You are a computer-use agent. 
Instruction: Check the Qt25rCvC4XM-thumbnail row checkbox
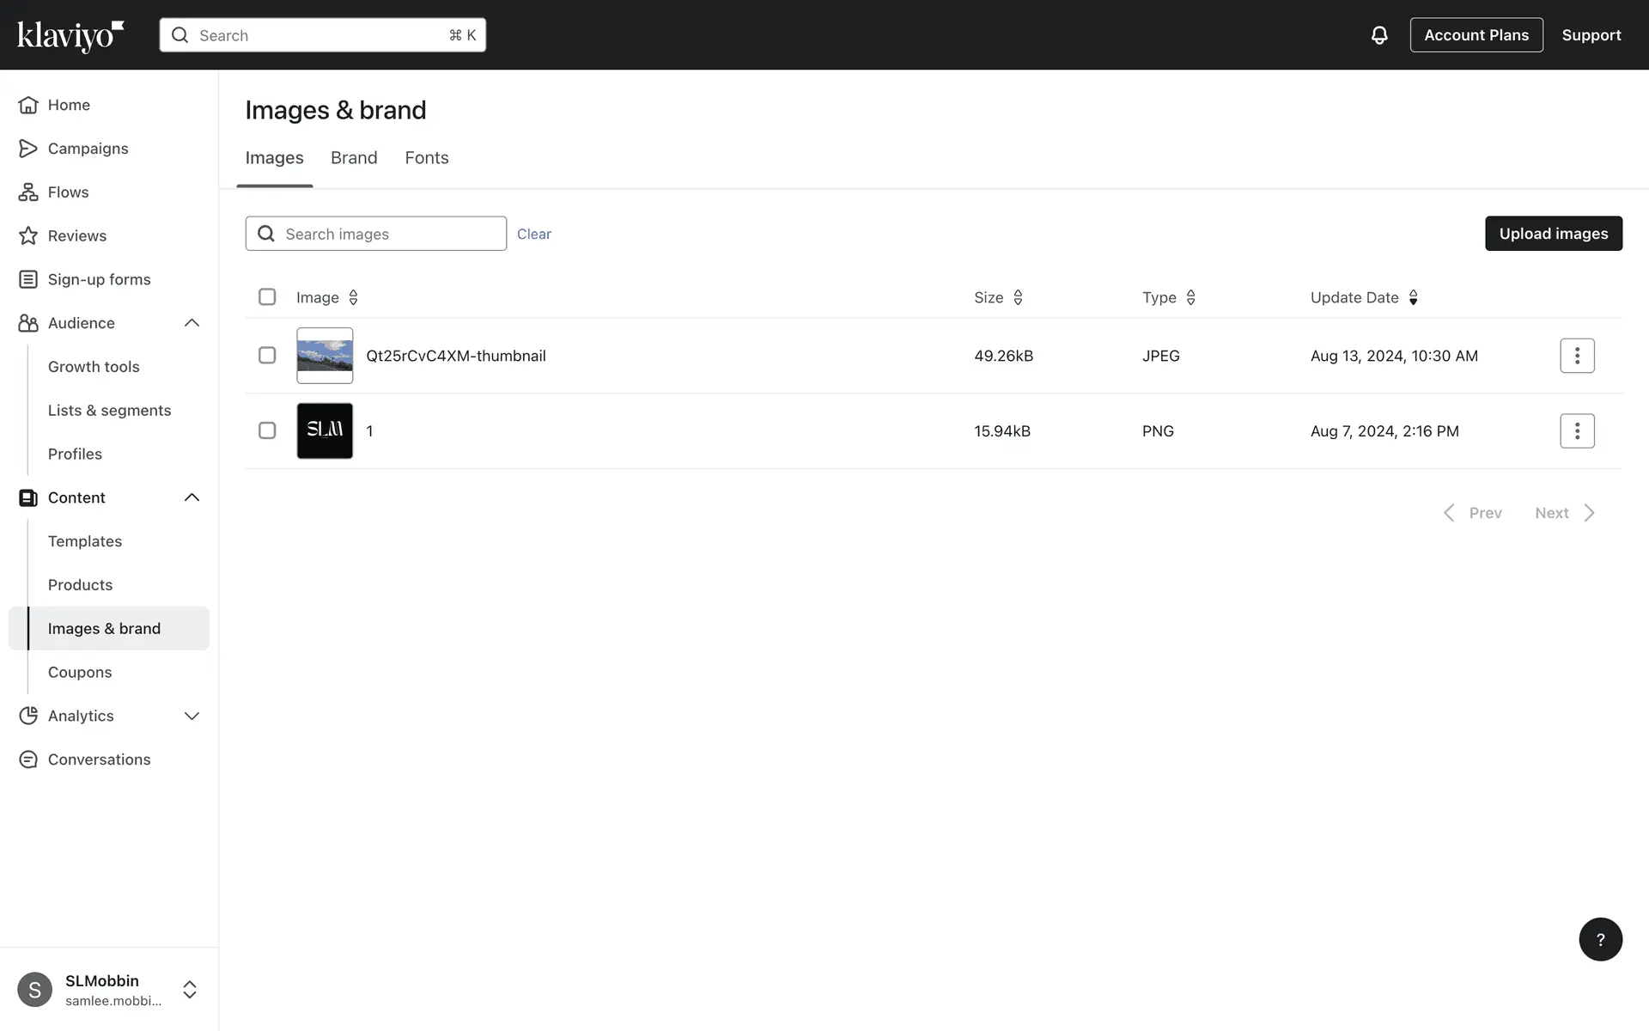tap(267, 356)
